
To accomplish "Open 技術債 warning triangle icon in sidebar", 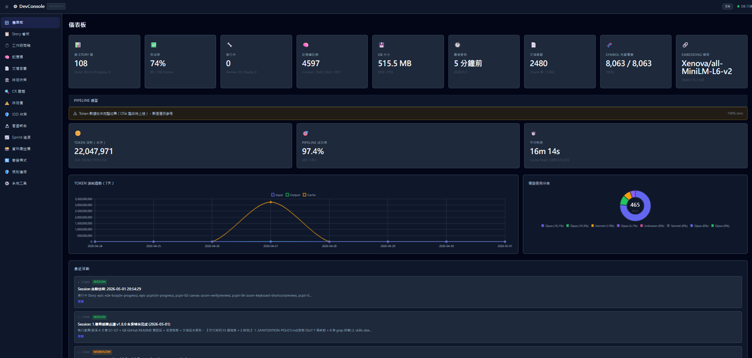I will pyautogui.click(x=7, y=103).
